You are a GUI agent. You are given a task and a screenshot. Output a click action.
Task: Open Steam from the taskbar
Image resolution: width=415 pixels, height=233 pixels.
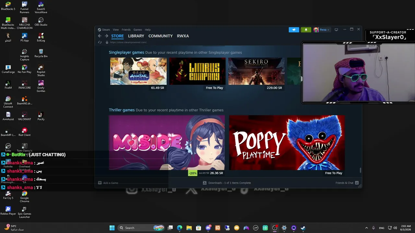coord(303,228)
